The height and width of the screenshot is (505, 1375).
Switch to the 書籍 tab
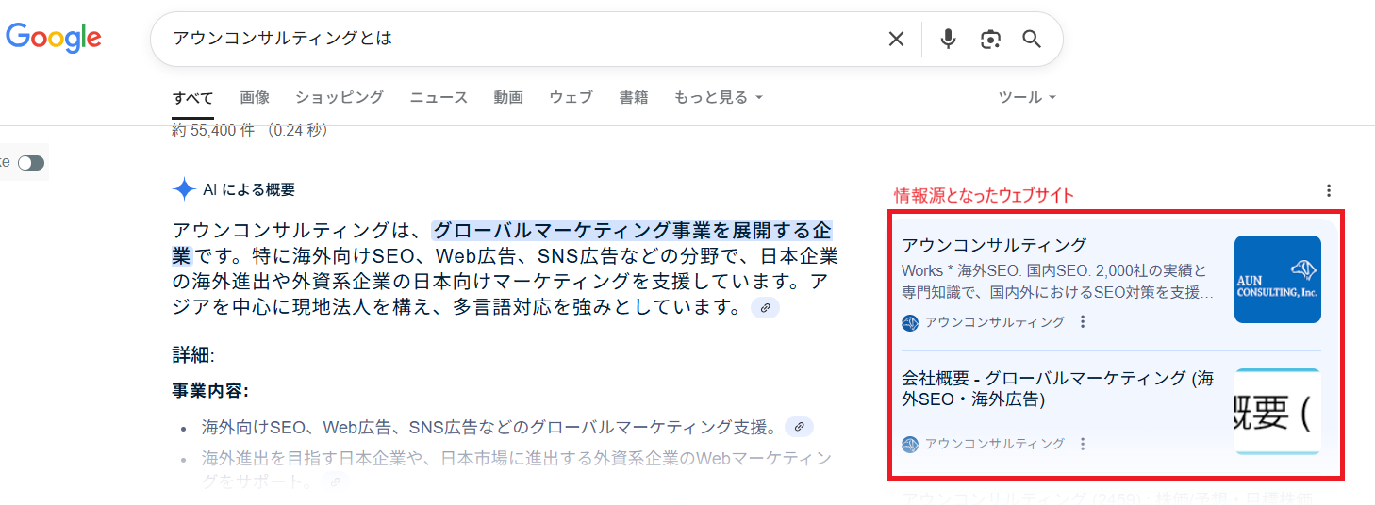coord(634,97)
